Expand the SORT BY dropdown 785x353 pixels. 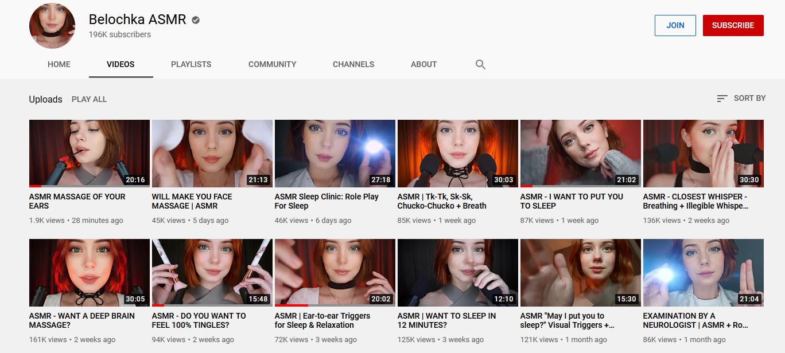pos(741,99)
